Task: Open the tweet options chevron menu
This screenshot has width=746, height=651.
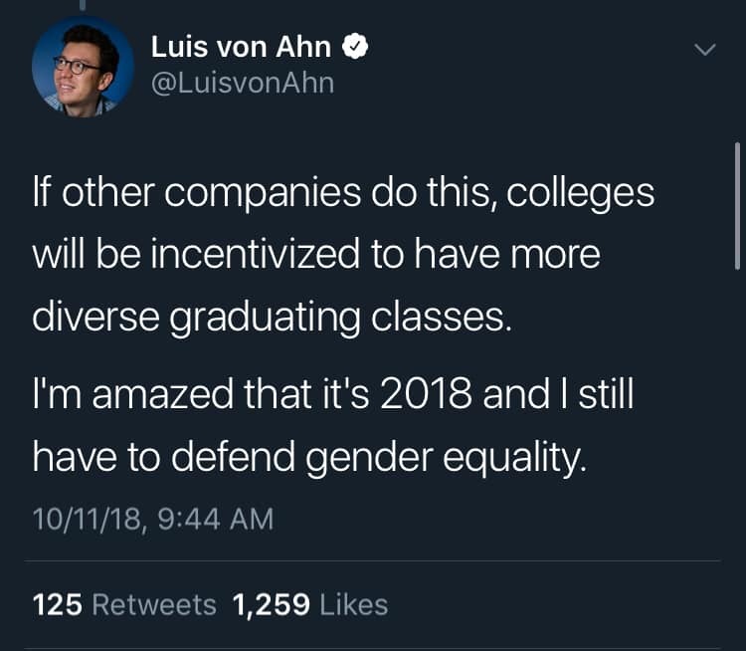Action: [x=704, y=49]
